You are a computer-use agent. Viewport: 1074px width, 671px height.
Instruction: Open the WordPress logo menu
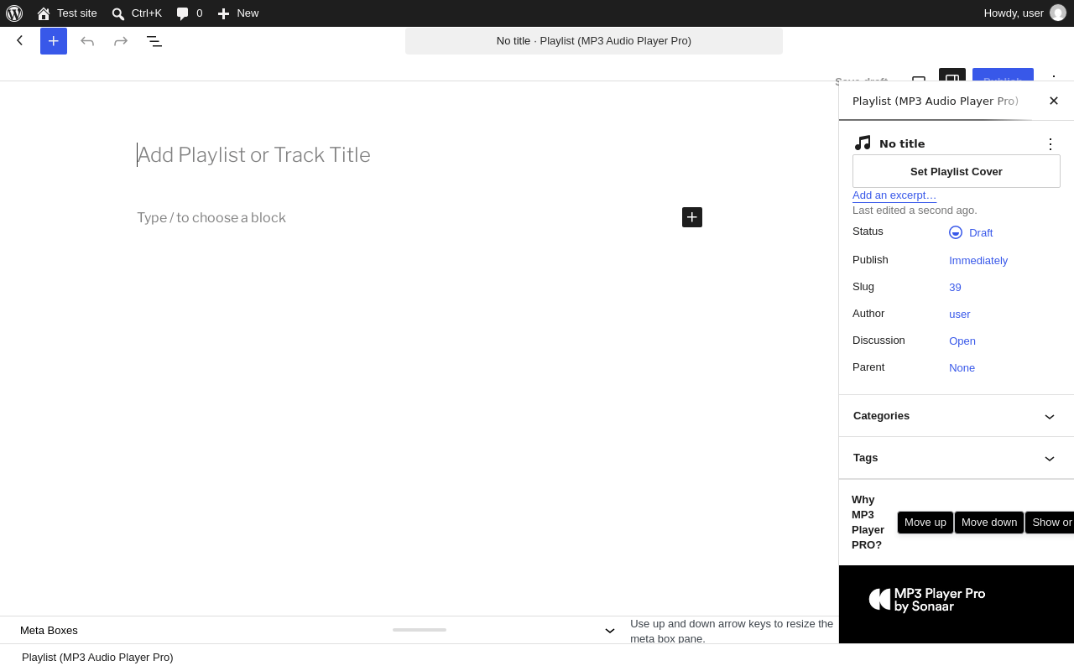tap(14, 13)
